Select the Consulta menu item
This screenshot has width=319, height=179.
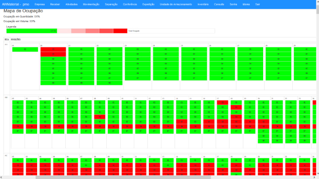tap(219, 4)
